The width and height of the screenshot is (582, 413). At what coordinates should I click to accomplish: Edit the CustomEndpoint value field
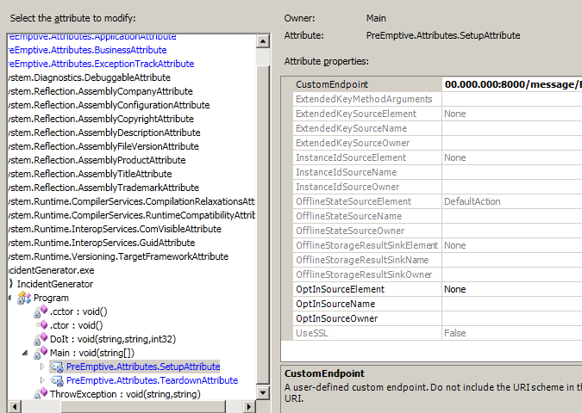pyautogui.click(x=512, y=84)
